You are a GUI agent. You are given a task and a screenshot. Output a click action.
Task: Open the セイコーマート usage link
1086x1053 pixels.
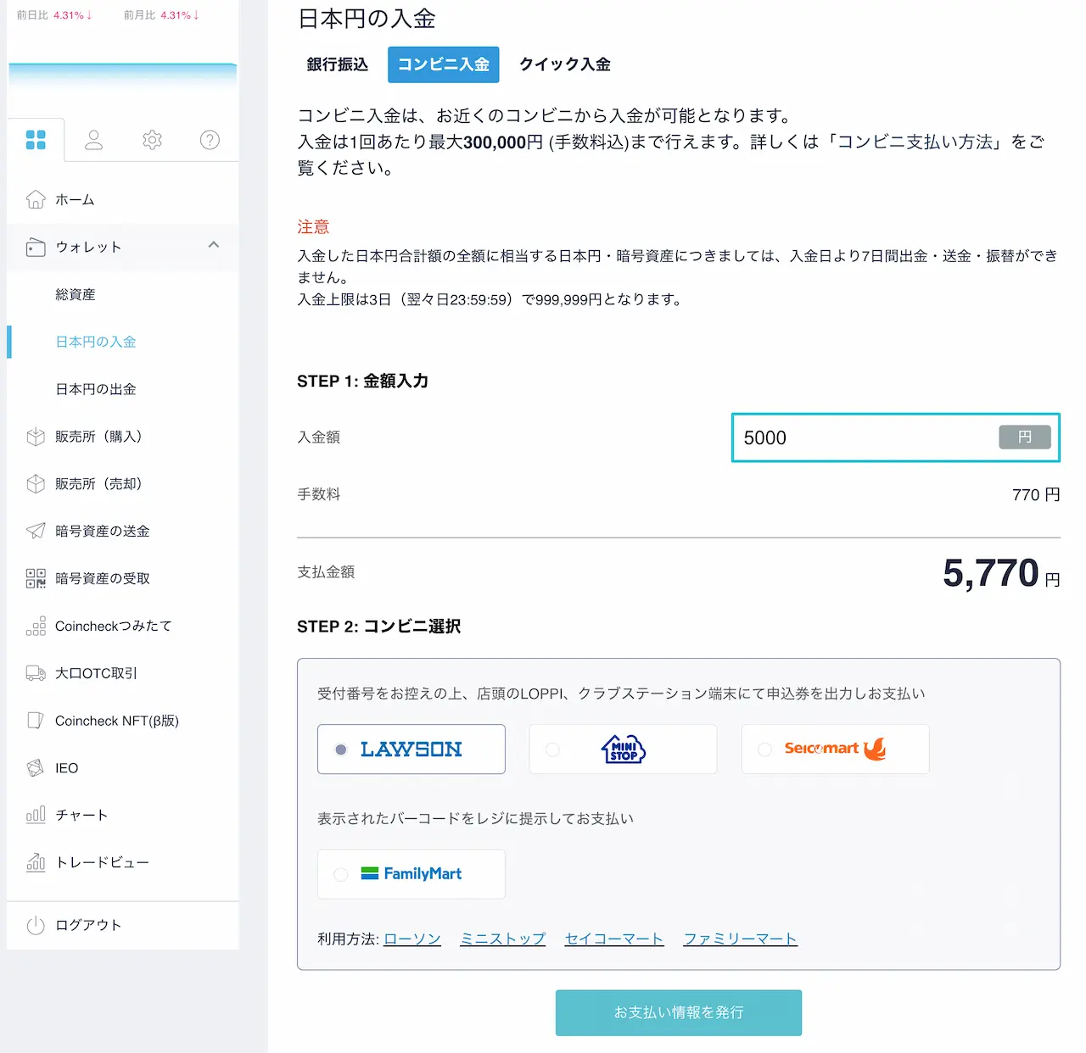(614, 939)
